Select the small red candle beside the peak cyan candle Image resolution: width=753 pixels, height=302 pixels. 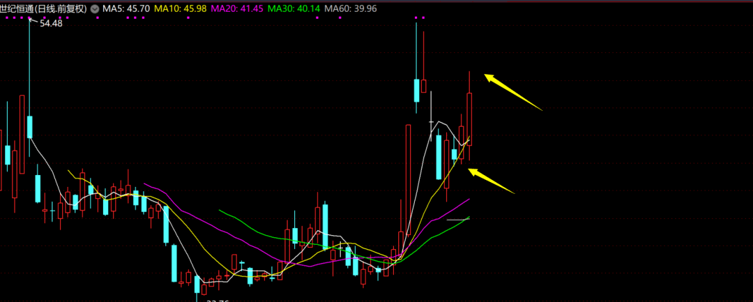click(x=423, y=86)
